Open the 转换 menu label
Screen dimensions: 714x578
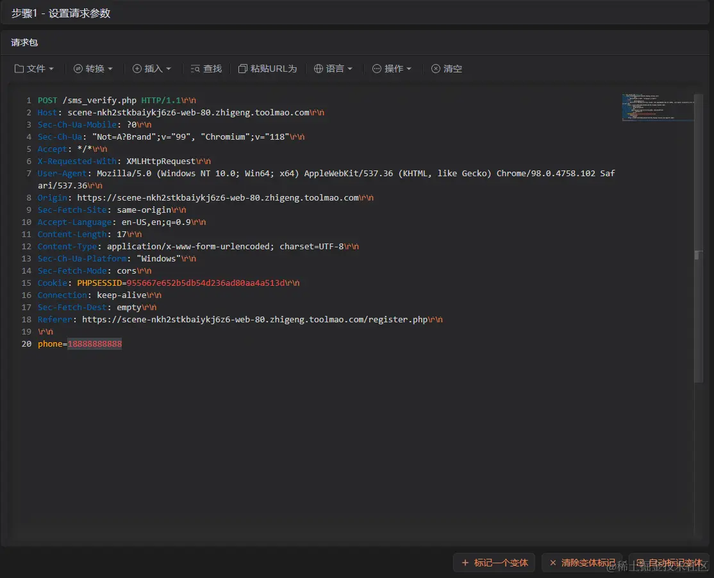coord(95,69)
